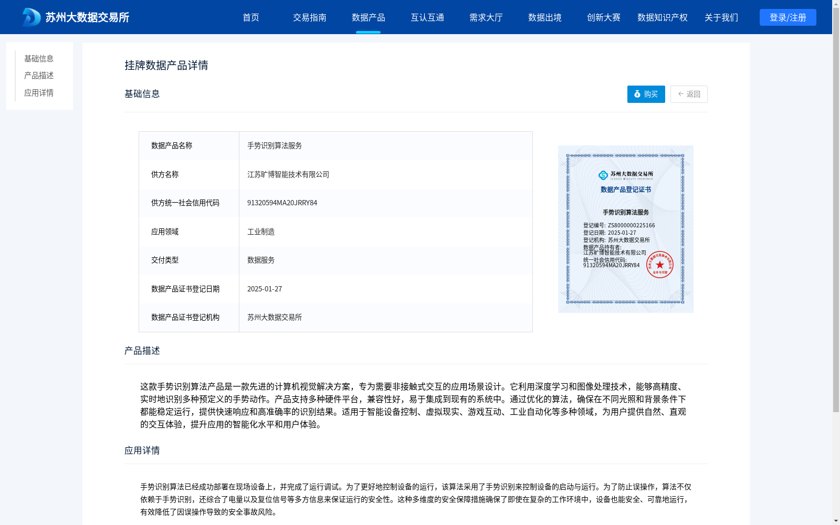Select the 苏州大数据交易所 registrar table cell
Image resolution: width=840 pixels, height=525 pixels.
(386, 317)
